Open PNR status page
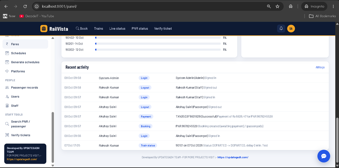The height and width of the screenshot is (168, 339). point(140,28)
